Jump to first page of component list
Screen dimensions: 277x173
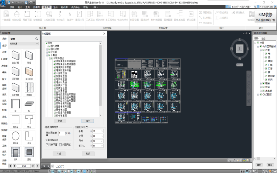(10, 166)
